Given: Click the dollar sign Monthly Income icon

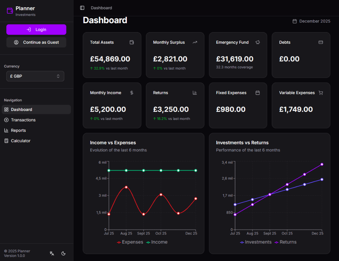Looking at the screenshot, I should click(x=132, y=93).
